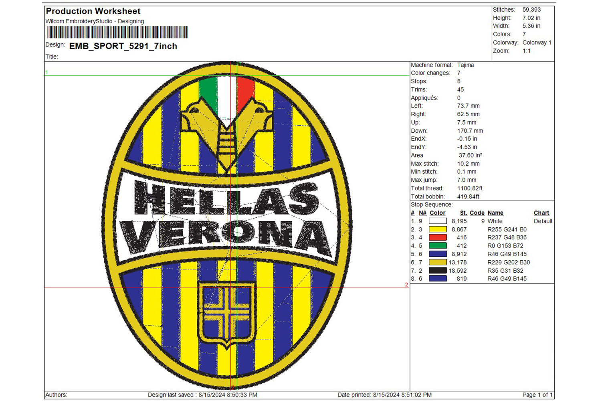
Task: Select the max jump value 7.0 mm
Action: (x=467, y=180)
